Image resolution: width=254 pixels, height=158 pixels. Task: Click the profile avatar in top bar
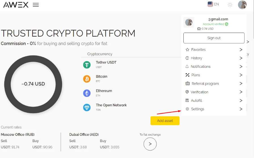pyautogui.click(x=242, y=5)
